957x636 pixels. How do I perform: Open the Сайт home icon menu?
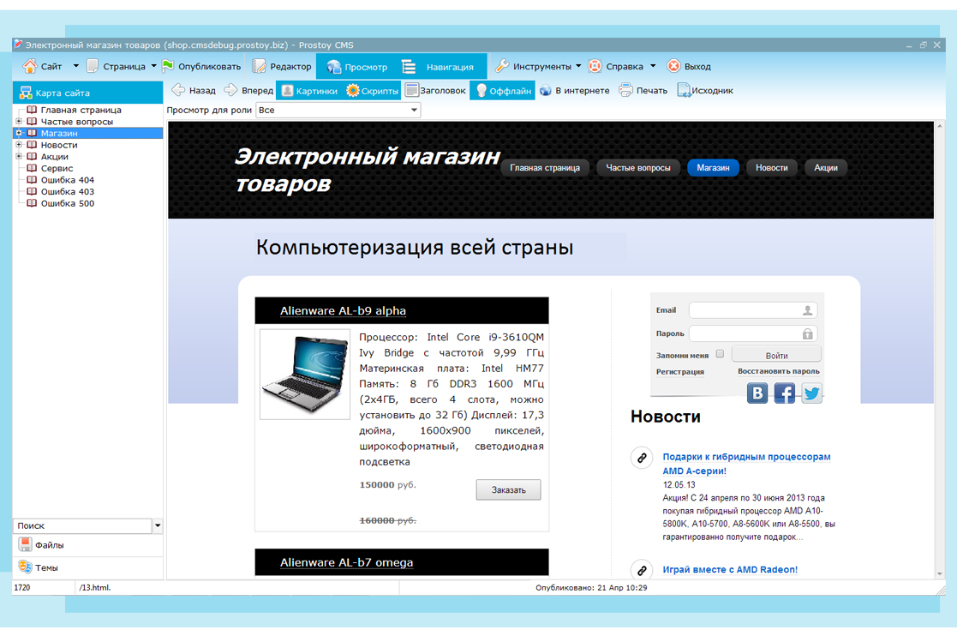click(30, 66)
